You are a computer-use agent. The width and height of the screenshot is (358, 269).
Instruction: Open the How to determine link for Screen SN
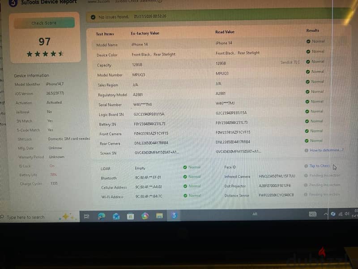(x=327, y=150)
